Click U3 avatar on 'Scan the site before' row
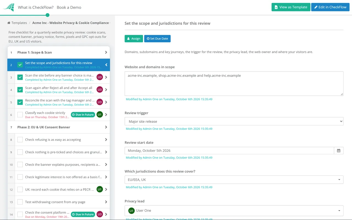Screen dimensions: 352x220 [100, 77]
